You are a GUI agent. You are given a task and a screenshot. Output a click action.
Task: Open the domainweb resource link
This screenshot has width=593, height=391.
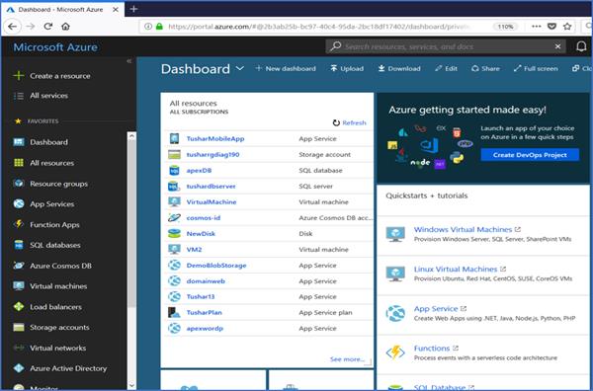206,281
